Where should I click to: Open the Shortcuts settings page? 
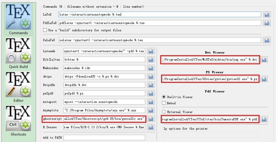point(18,121)
